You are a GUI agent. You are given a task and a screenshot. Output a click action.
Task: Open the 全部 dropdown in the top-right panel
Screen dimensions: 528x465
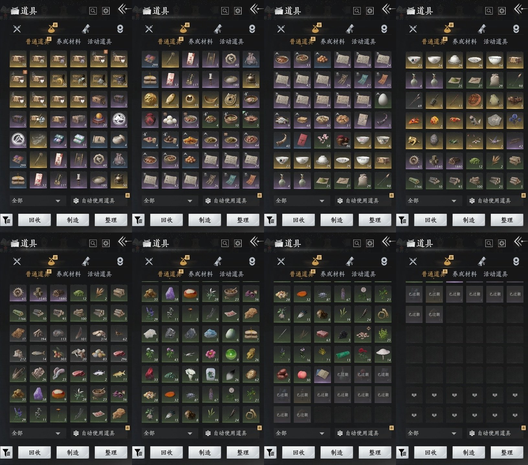point(432,201)
